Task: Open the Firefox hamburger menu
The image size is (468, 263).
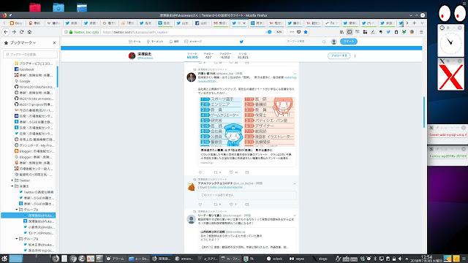Action: (x=421, y=32)
